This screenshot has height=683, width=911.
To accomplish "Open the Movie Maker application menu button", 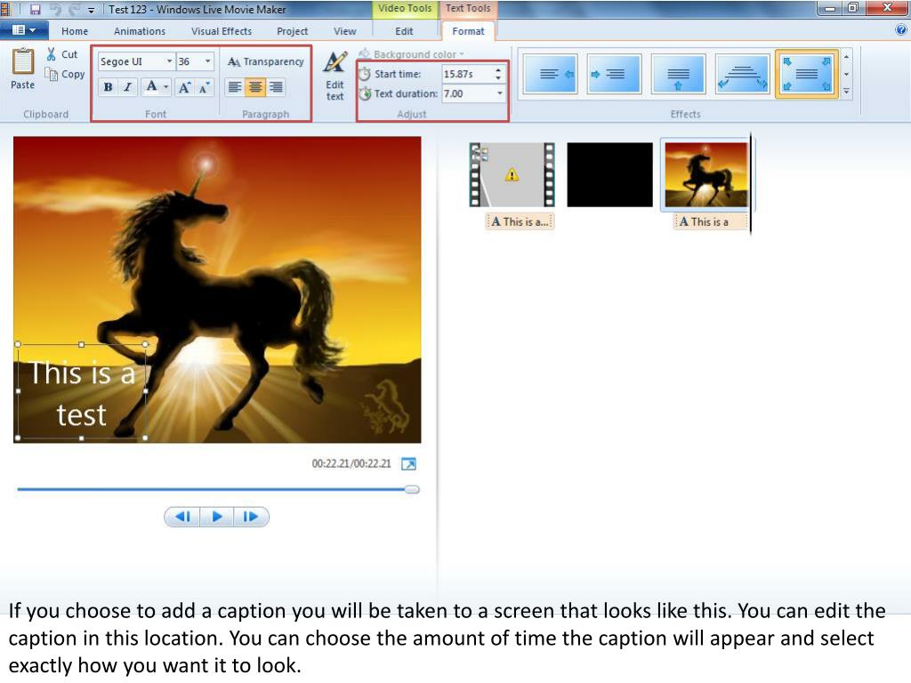I will (24, 30).
